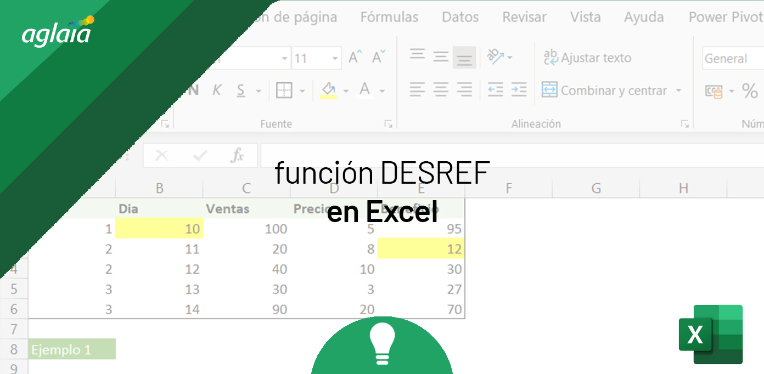This screenshot has height=374, width=764.
Task: Expand accounting format dropdown arrow
Action: (x=731, y=91)
